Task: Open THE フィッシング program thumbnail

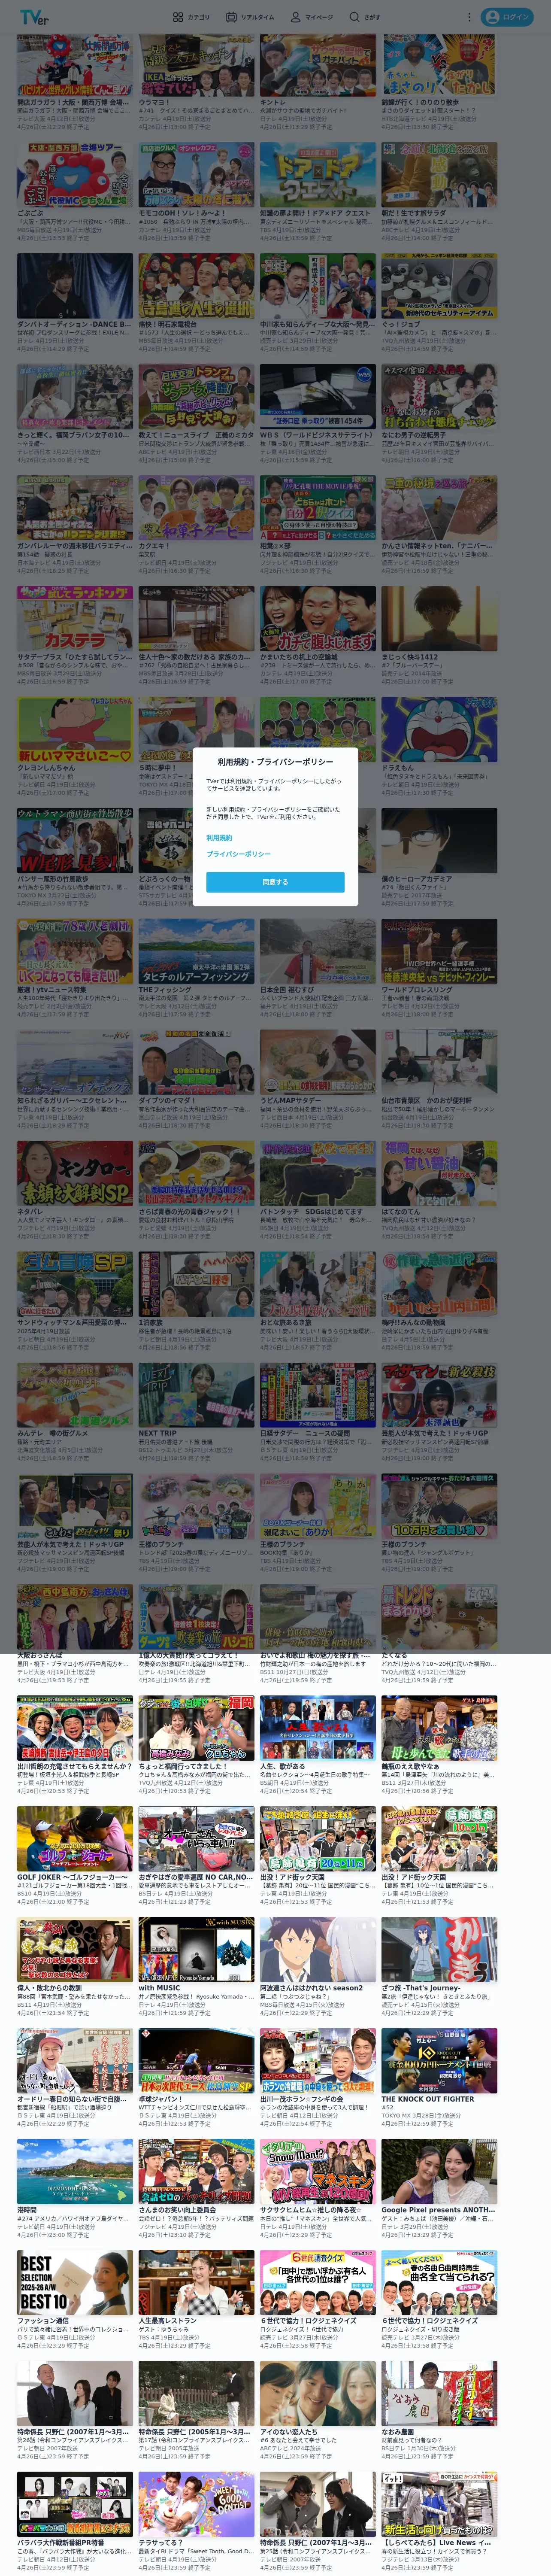Action: pyautogui.click(x=196, y=952)
